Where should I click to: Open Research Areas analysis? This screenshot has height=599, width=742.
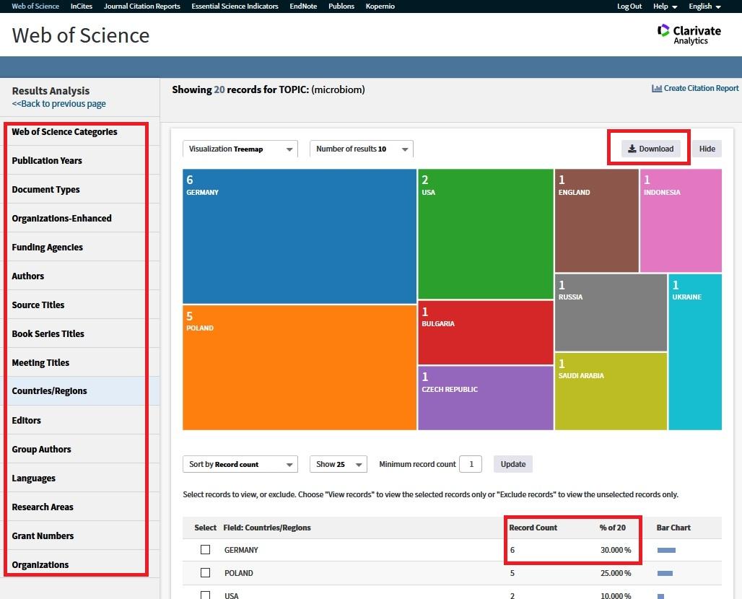coord(43,507)
